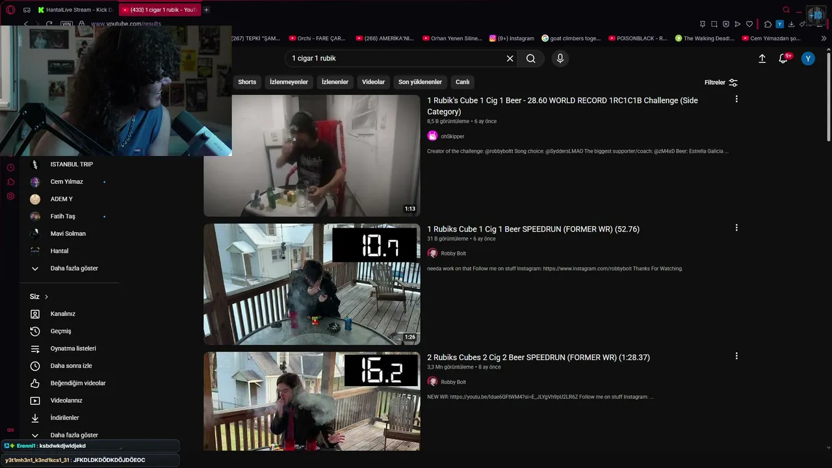This screenshot has width=832, height=468.
Task: Open more options for the 28.60 World Record video
Action: [x=736, y=99]
